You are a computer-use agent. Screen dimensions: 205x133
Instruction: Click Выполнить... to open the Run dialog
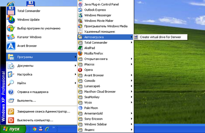(x=26, y=101)
